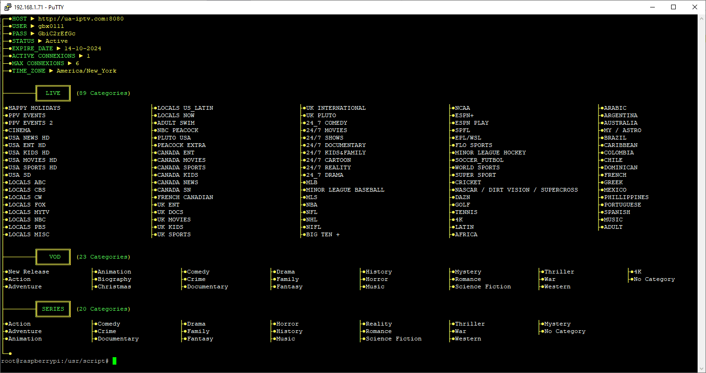Click the 'NASCAR / DIRT VISION / SUPERCROSS' entry
Screen dimensions: 706x373
point(517,190)
